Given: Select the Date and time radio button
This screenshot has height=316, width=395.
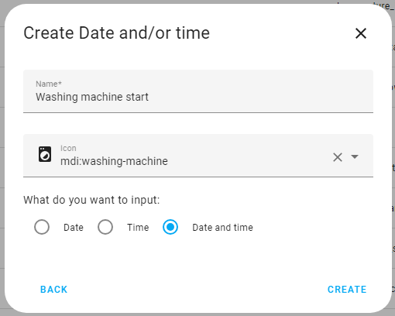Looking at the screenshot, I should [x=170, y=227].
